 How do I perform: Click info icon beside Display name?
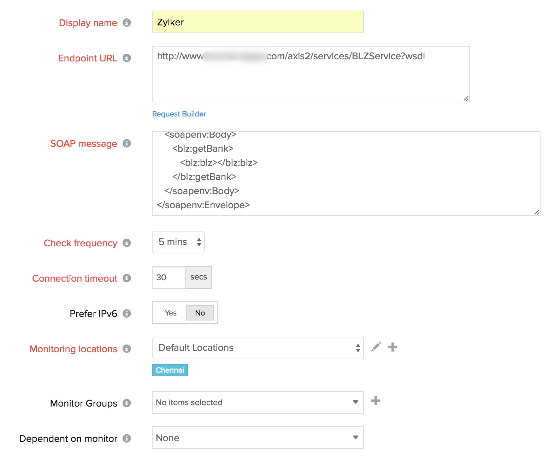pyautogui.click(x=126, y=23)
